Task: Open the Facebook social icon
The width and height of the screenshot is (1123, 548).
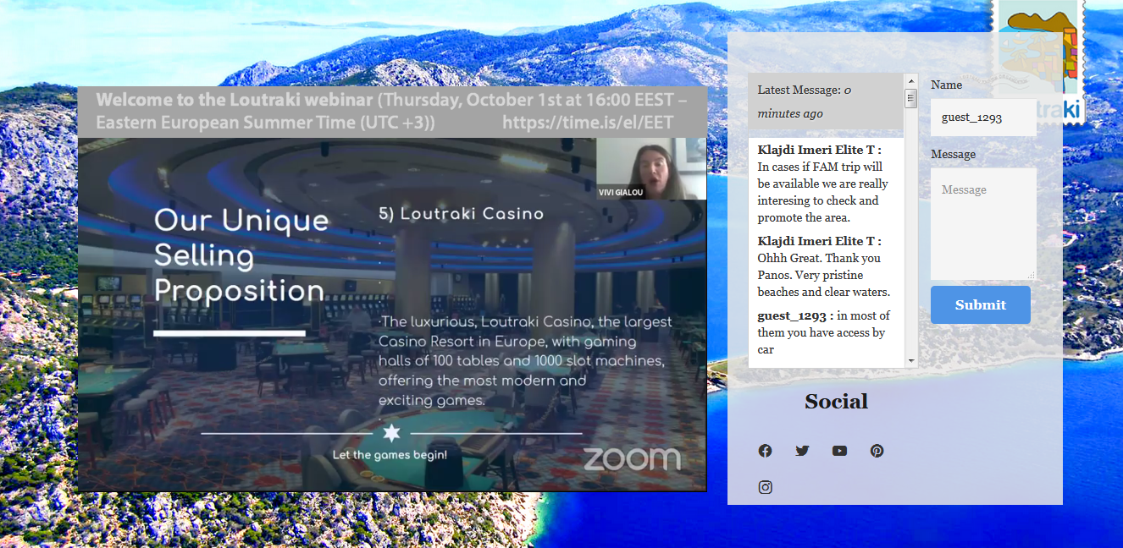Action: [766, 451]
